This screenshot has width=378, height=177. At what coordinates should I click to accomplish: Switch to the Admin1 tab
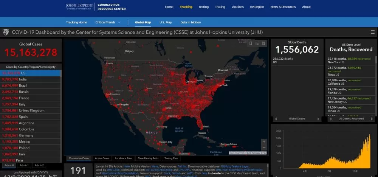[24, 165]
